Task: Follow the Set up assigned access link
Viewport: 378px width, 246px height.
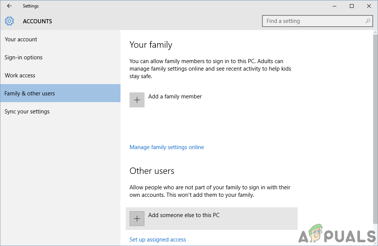Action: [x=158, y=240]
